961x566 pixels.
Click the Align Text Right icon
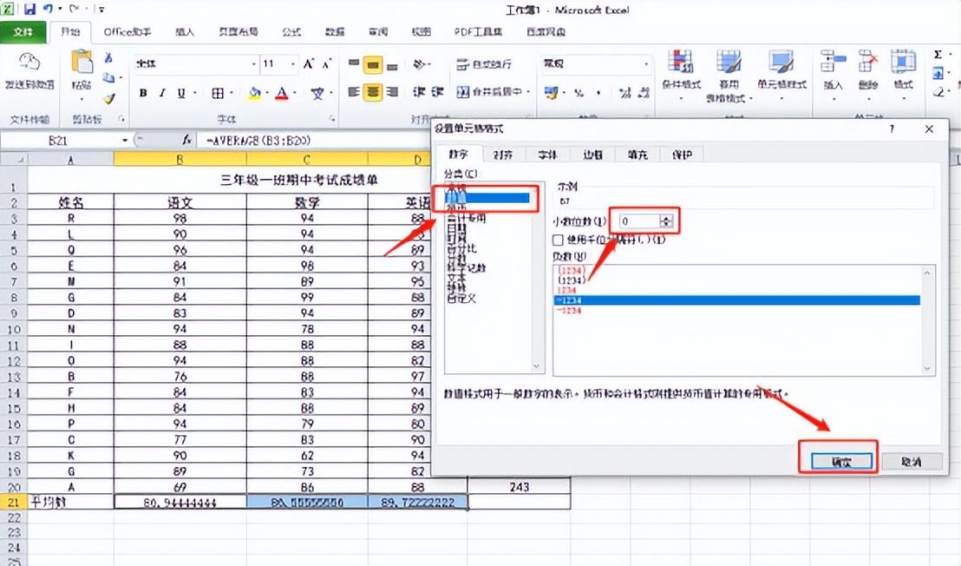point(393,92)
